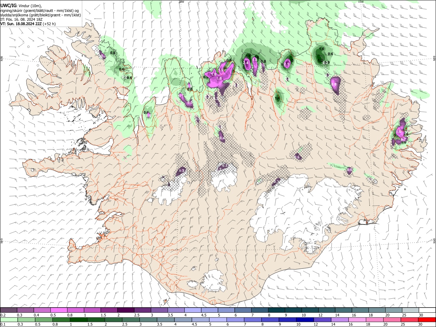
Task: Select the valid time VT: Sun. 18.08.2024 22Z
Action: (21, 24)
